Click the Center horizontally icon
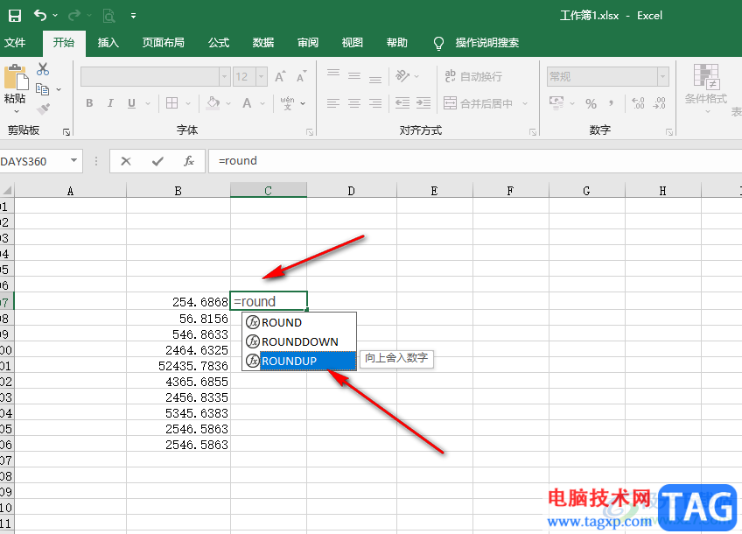The image size is (742, 534). pyautogui.click(x=354, y=103)
